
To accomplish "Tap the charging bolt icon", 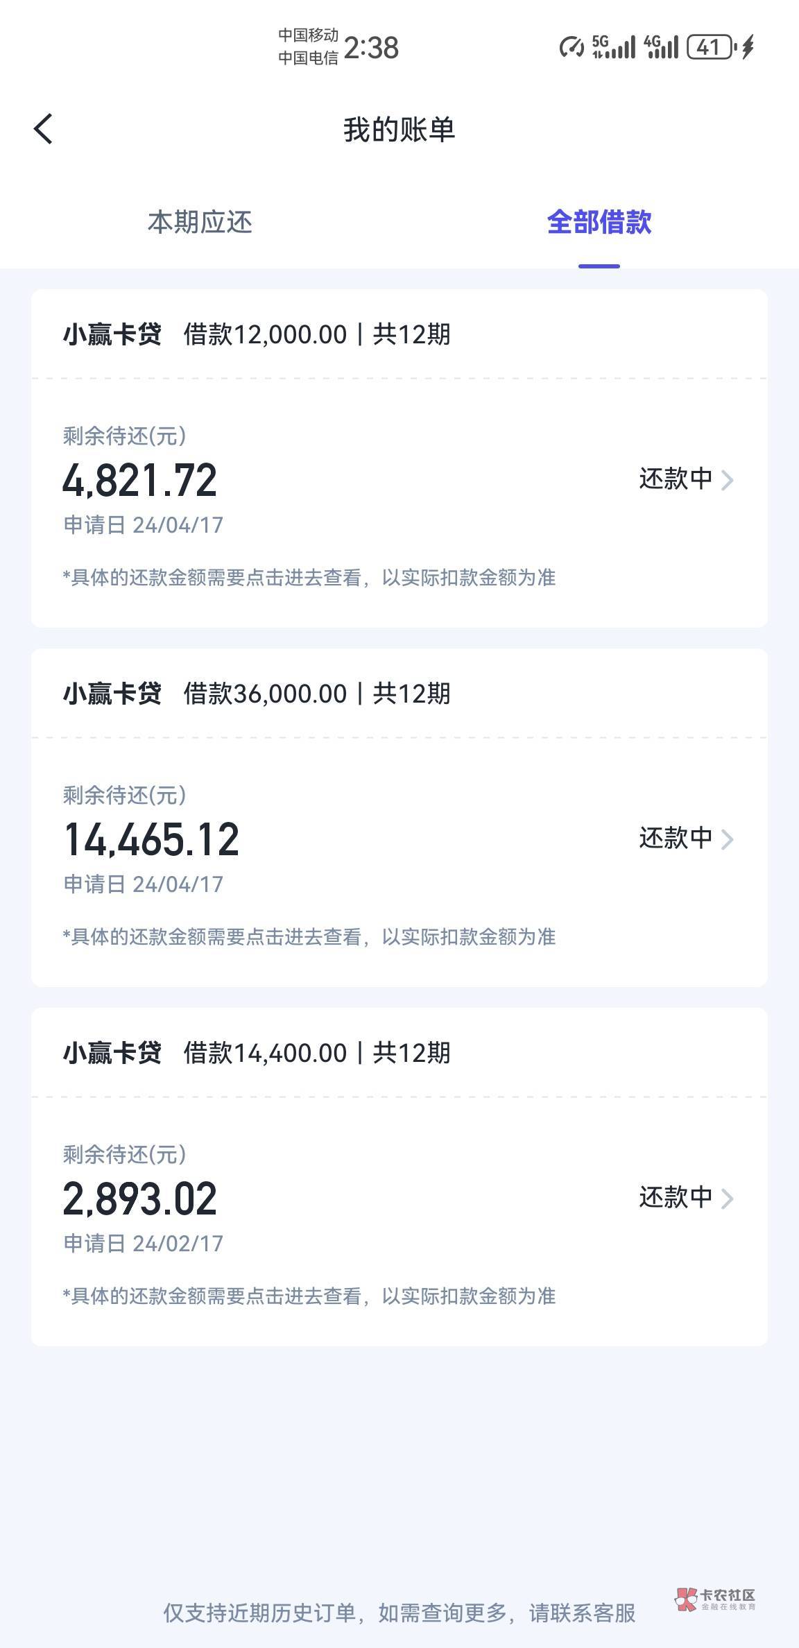I will (748, 47).
